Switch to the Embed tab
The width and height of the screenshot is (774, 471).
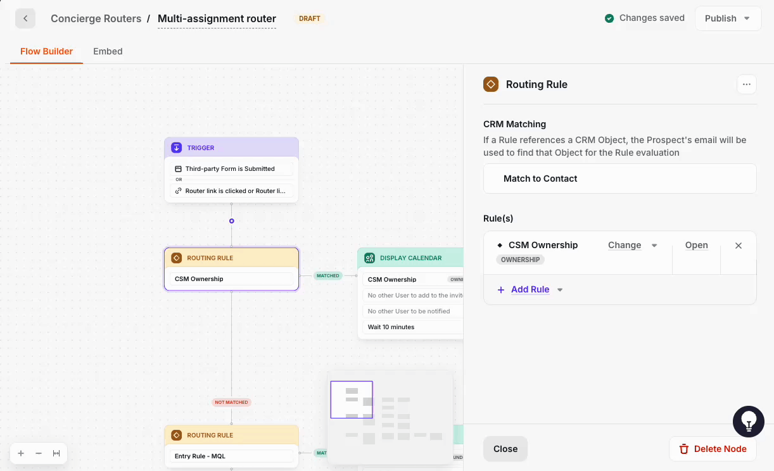[x=108, y=51]
